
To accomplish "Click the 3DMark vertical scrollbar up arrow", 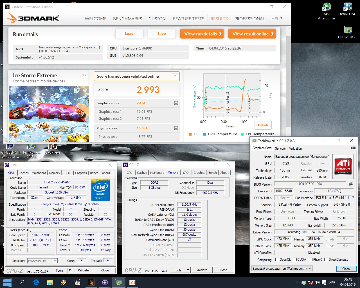I will pos(288,28).
